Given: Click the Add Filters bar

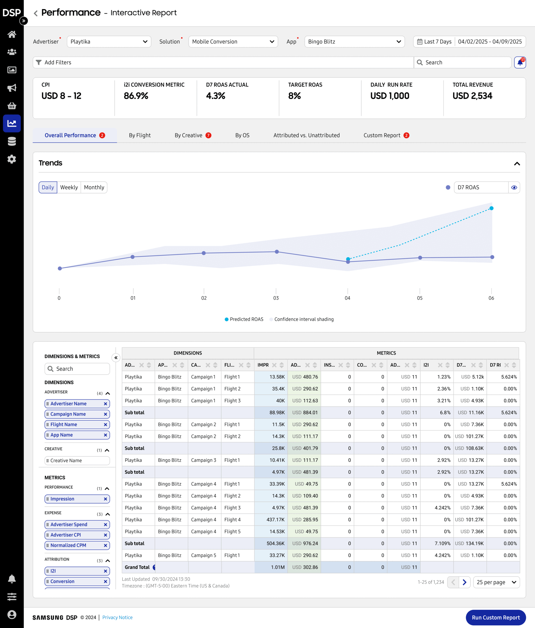Looking at the screenshot, I should (223, 62).
